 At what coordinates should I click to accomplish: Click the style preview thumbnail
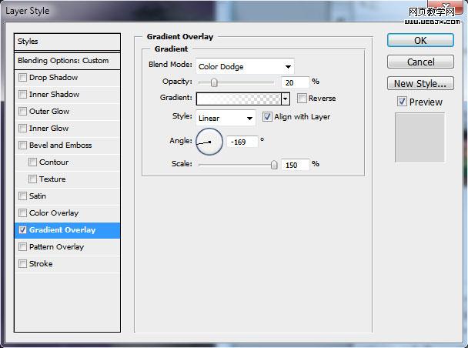420,137
